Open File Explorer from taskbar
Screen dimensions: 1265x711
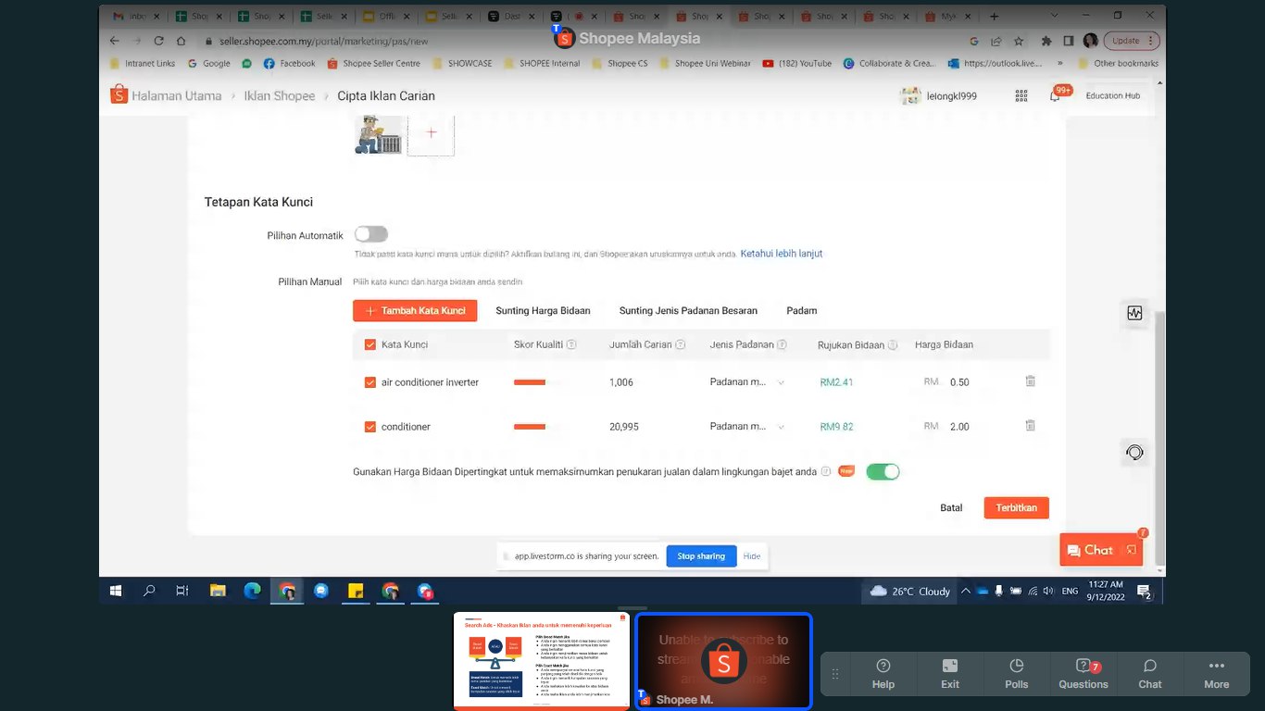coord(218,591)
